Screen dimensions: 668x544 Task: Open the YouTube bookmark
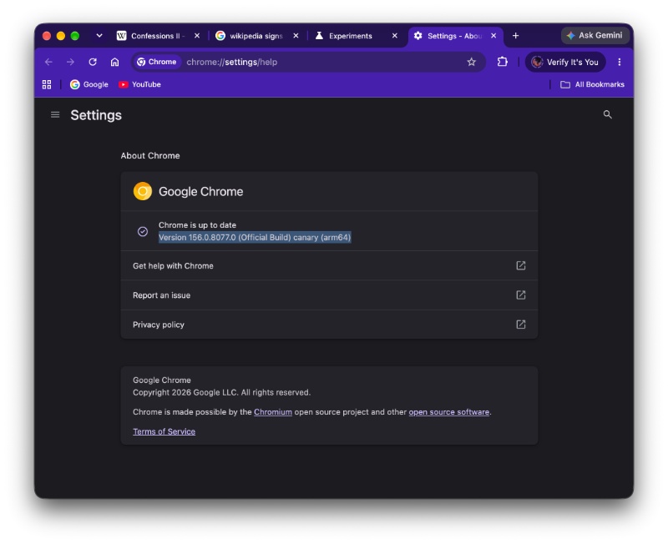(139, 84)
